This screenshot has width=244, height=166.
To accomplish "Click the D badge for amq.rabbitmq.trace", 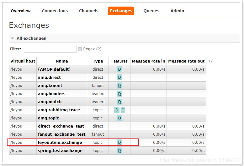I will (x=117, y=110).
